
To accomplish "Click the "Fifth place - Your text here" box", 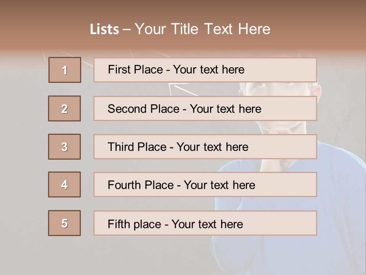I will (x=205, y=223).
